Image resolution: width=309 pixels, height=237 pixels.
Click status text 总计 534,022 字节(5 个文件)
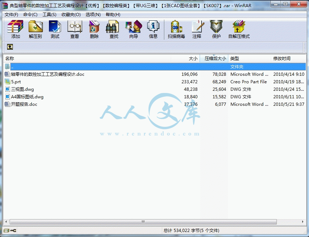click(191, 230)
